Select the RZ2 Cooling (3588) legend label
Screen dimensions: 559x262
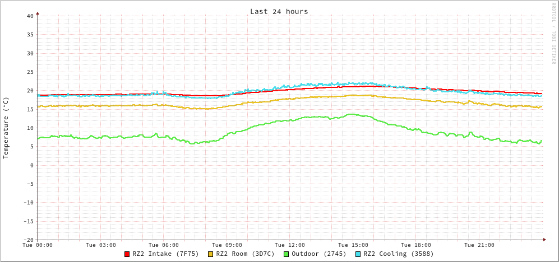398,254
